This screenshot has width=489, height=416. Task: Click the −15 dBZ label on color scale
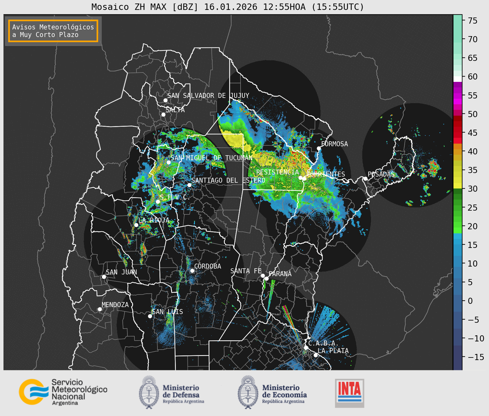click(476, 357)
